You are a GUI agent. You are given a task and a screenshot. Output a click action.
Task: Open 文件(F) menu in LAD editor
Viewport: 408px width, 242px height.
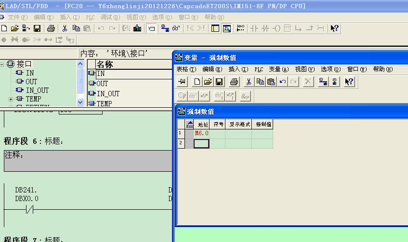(x=17, y=17)
